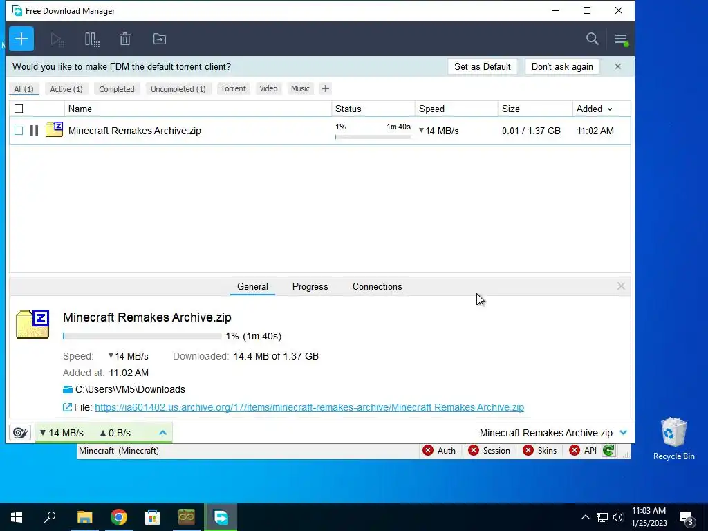Viewport: 708px width, 531px height.
Task: Click the network tray icon
Action: point(602,517)
